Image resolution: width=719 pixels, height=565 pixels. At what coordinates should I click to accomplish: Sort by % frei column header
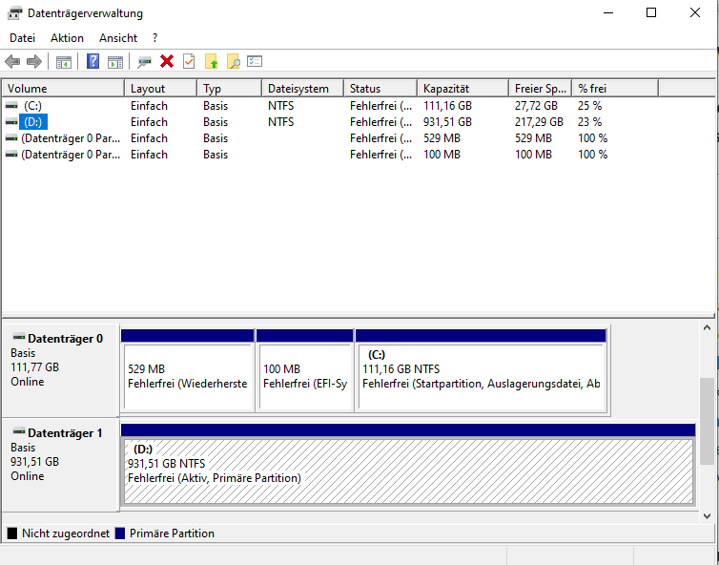(x=615, y=88)
